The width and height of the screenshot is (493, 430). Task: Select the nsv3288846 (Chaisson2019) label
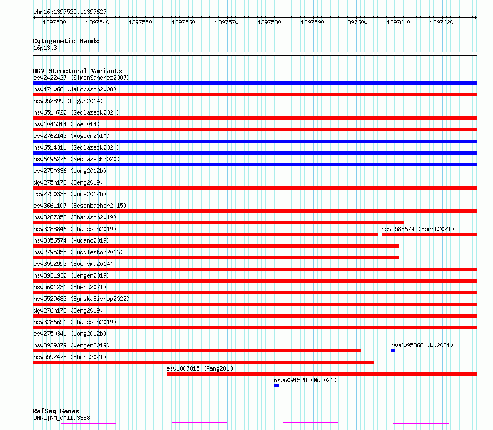(x=75, y=229)
